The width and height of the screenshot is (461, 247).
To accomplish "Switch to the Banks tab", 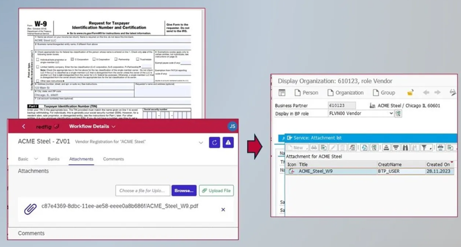I will pyautogui.click(x=53, y=159).
